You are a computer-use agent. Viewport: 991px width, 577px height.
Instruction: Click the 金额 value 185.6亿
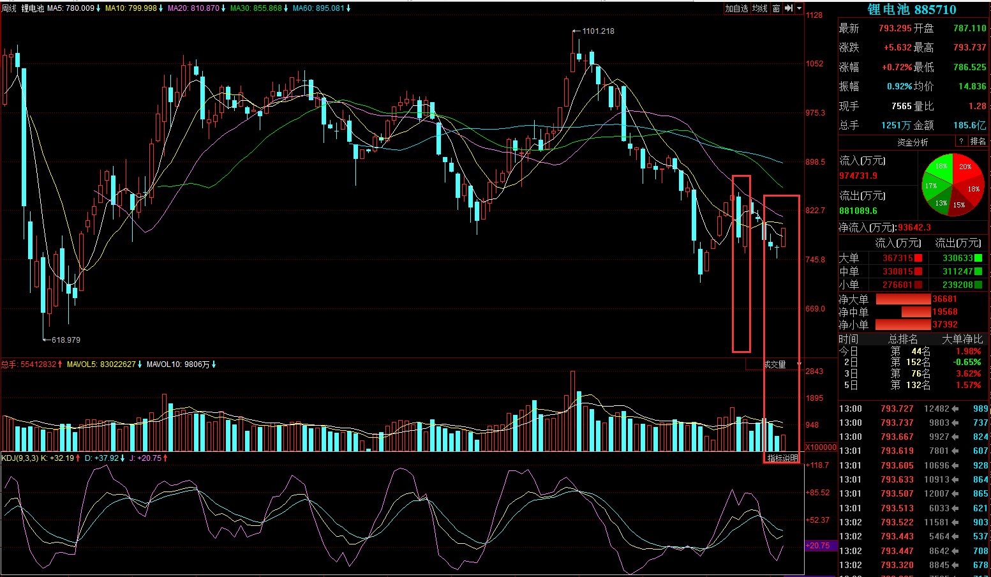(970, 126)
